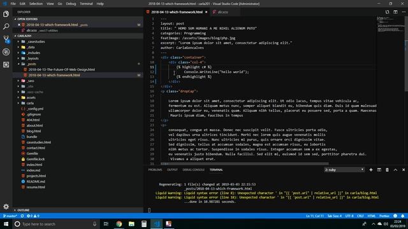
Task: Split the terminal panel
Action: click(379, 170)
